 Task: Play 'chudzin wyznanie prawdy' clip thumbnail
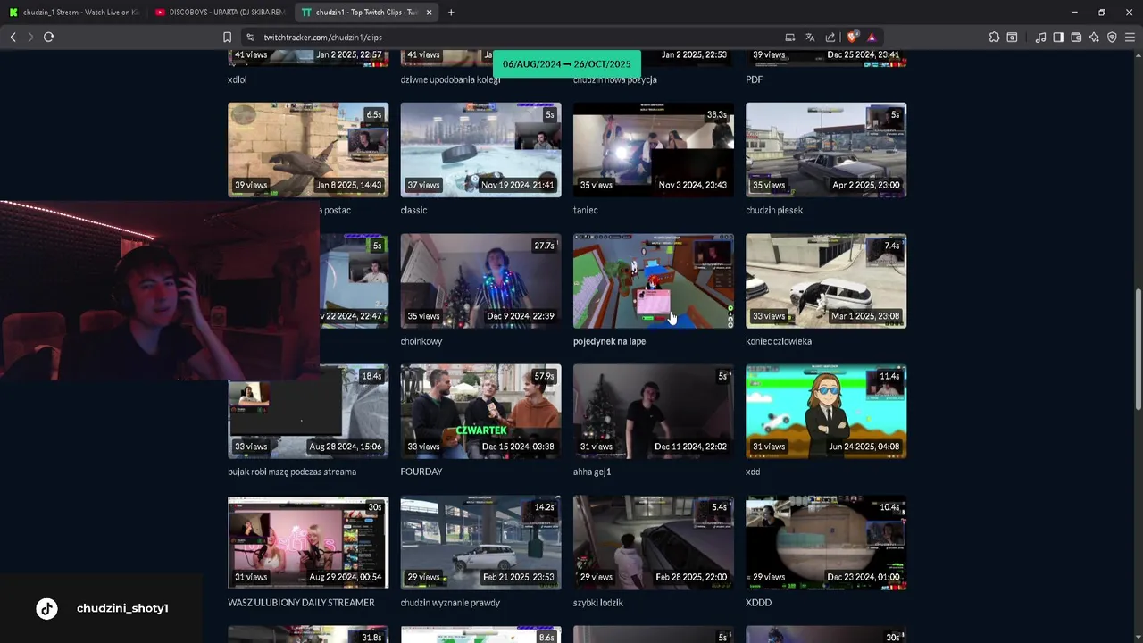[480, 543]
